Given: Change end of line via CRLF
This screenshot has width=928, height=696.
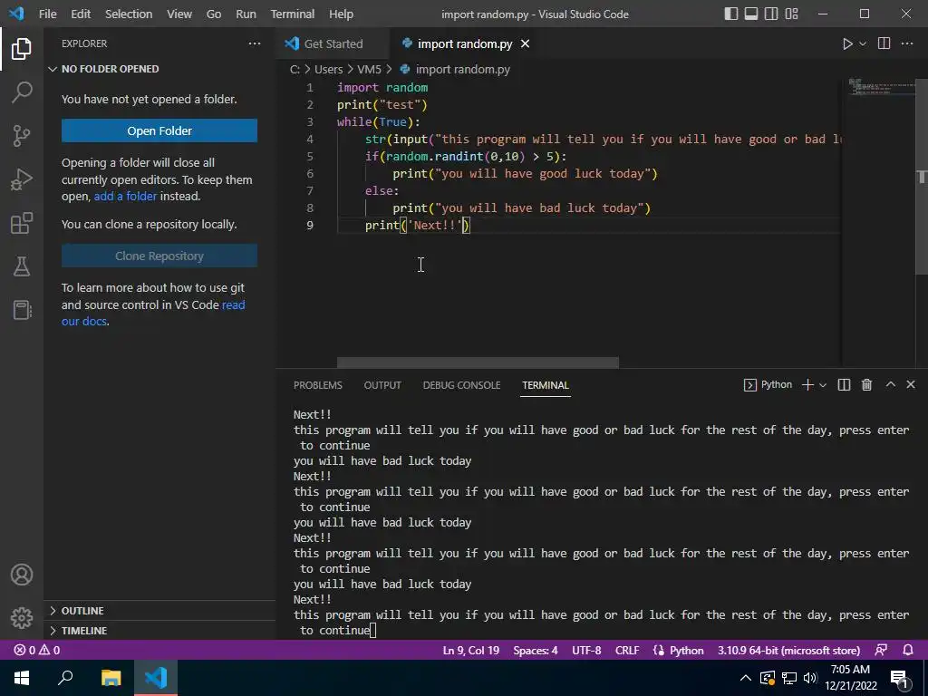Looking at the screenshot, I should pos(627,650).
